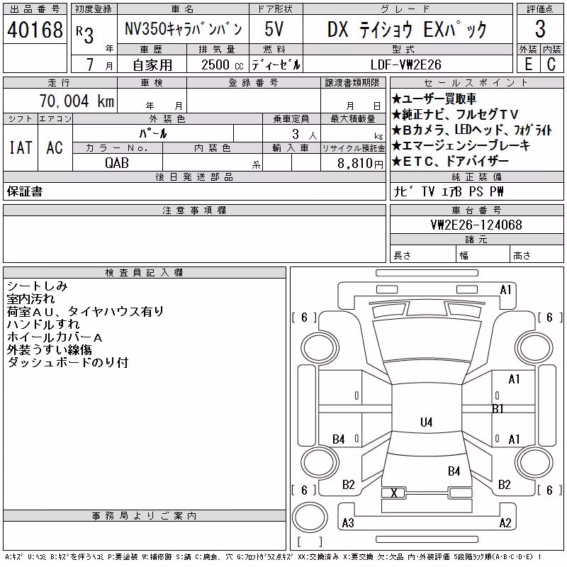Click mileage 70,004 km
The image size is (567, 567).
coord(77,101)
